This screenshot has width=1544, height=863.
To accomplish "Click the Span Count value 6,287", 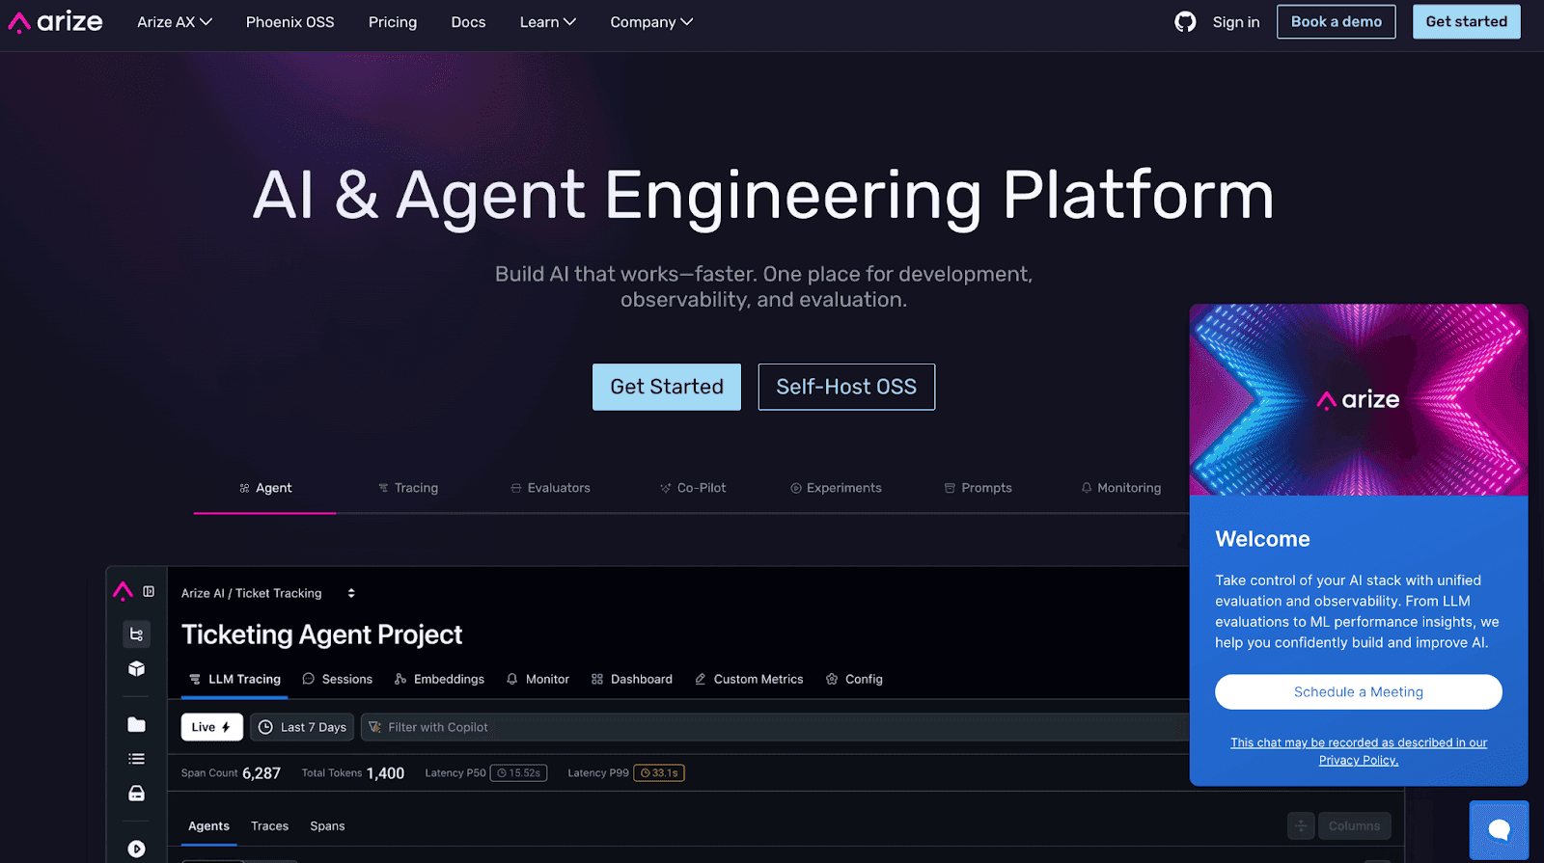I will click(261, 773).
